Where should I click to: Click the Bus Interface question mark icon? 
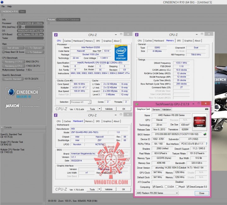[207, 144]
